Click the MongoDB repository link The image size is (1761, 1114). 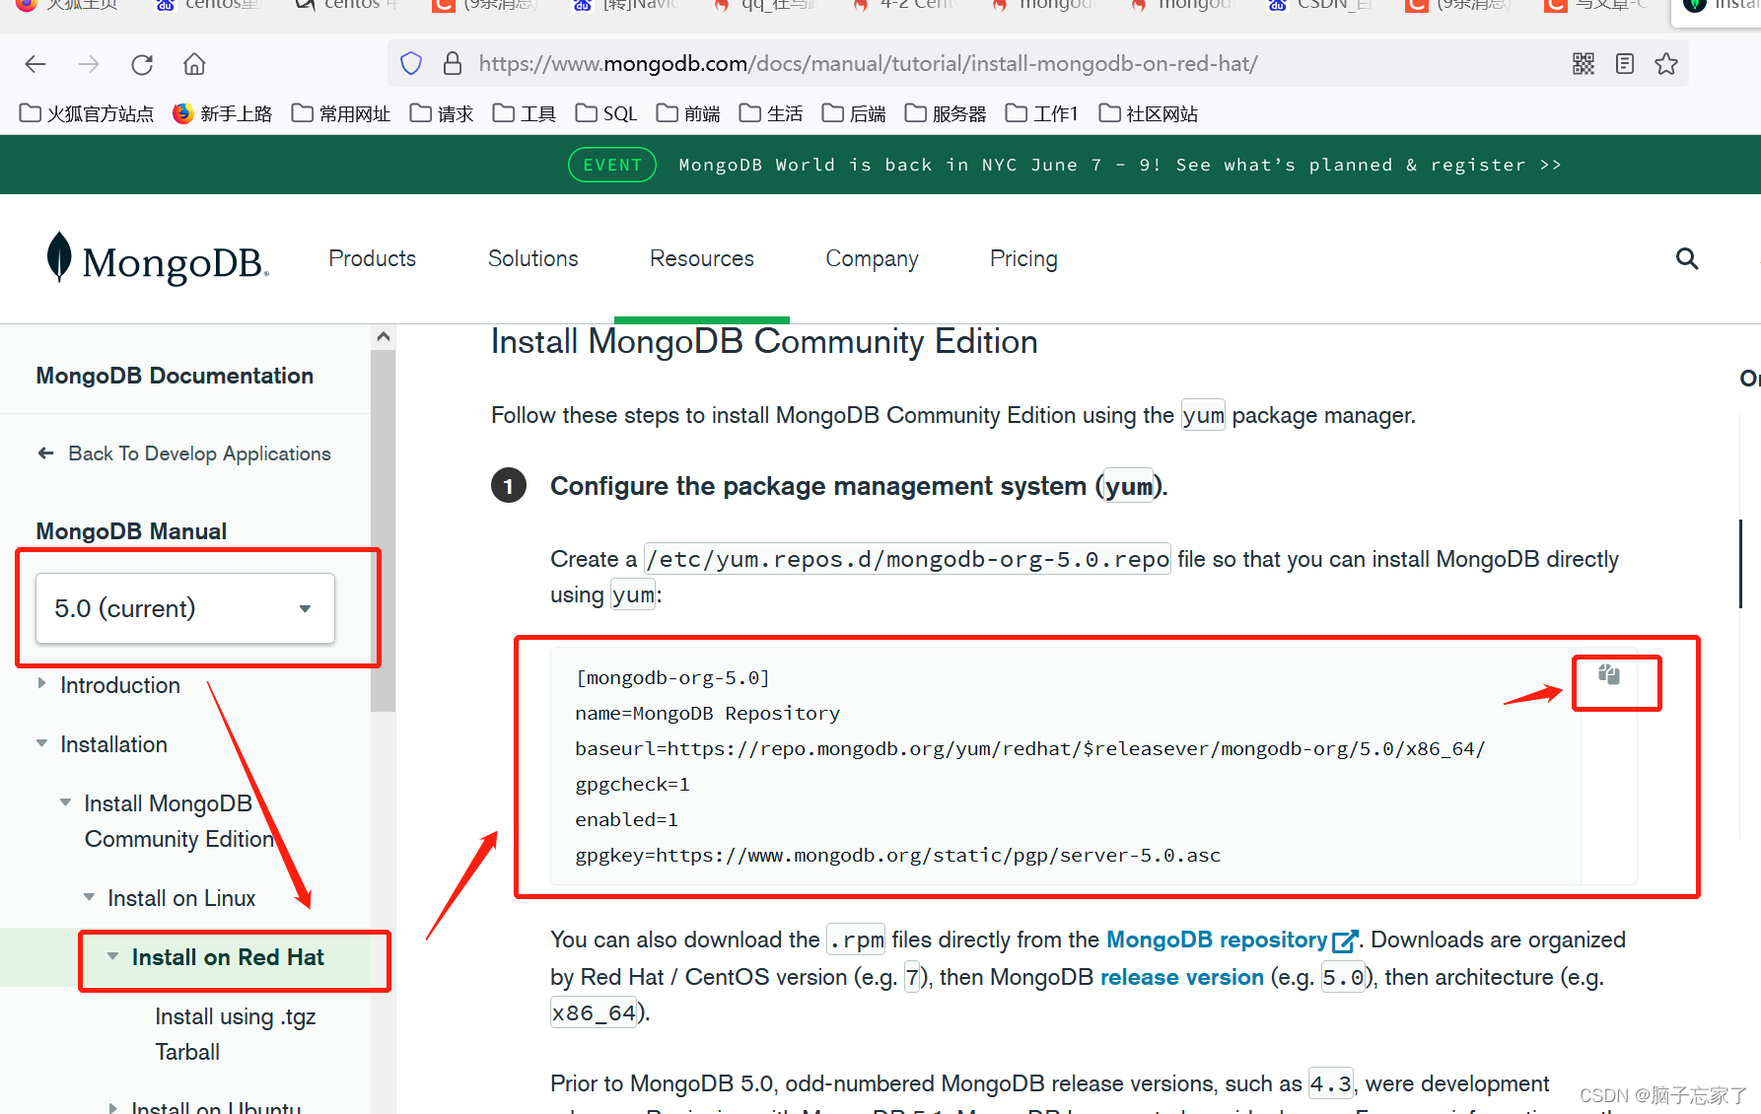[1218, 940]
